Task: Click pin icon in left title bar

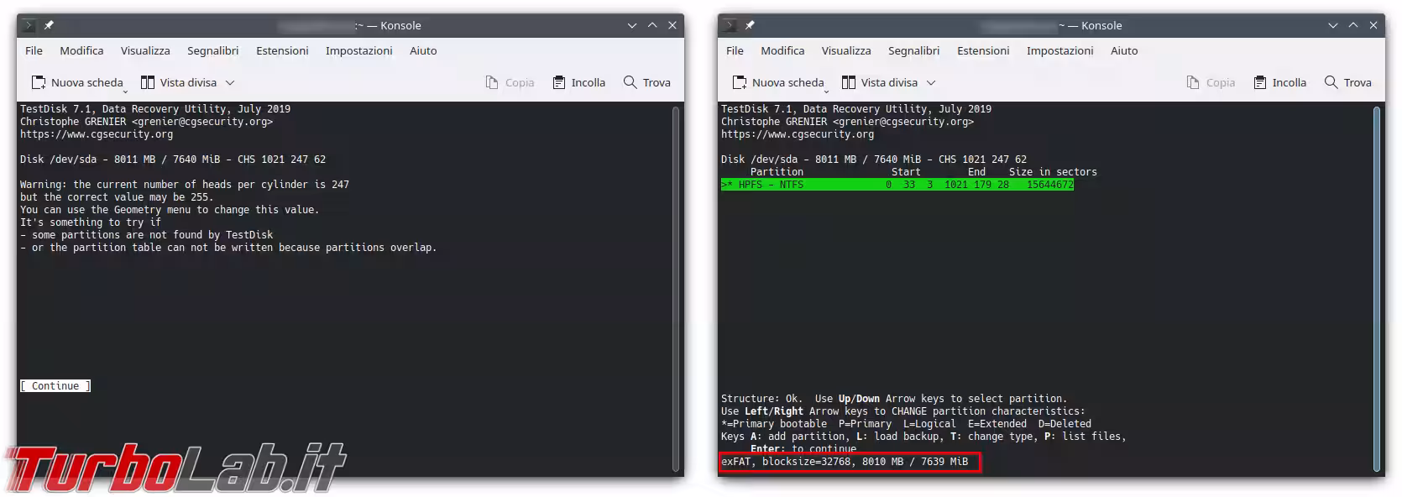Action: [x=49, y=25]
